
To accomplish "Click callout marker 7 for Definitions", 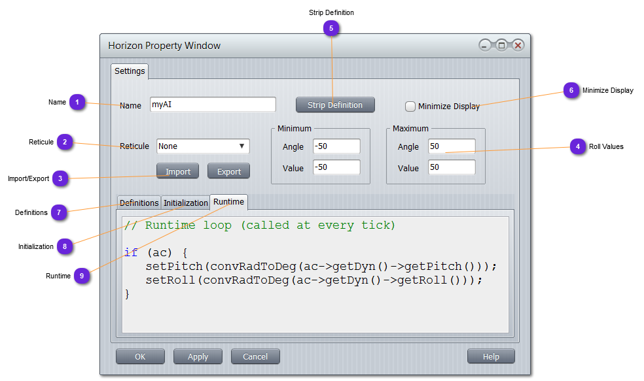I will [x=59, y=212].
